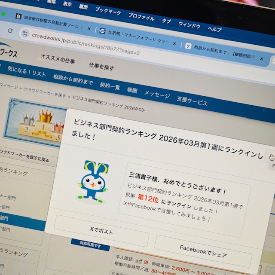Go to 気になる！リスト
The image size is (275, 275).
27,71
